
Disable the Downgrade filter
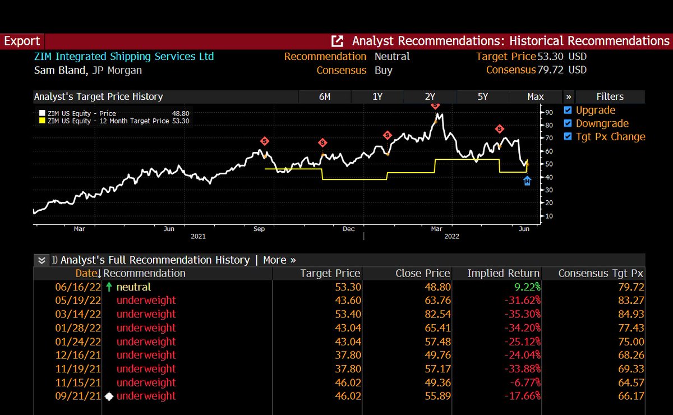click(x=568, y=123)
